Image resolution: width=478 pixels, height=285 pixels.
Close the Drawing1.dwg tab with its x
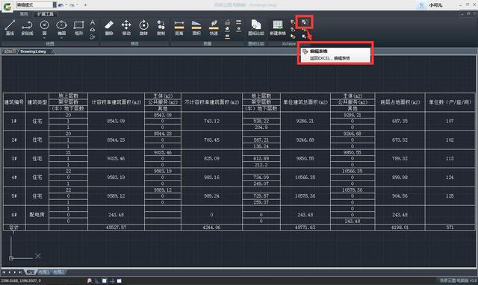pyautogui.click(x=52, y=51)
